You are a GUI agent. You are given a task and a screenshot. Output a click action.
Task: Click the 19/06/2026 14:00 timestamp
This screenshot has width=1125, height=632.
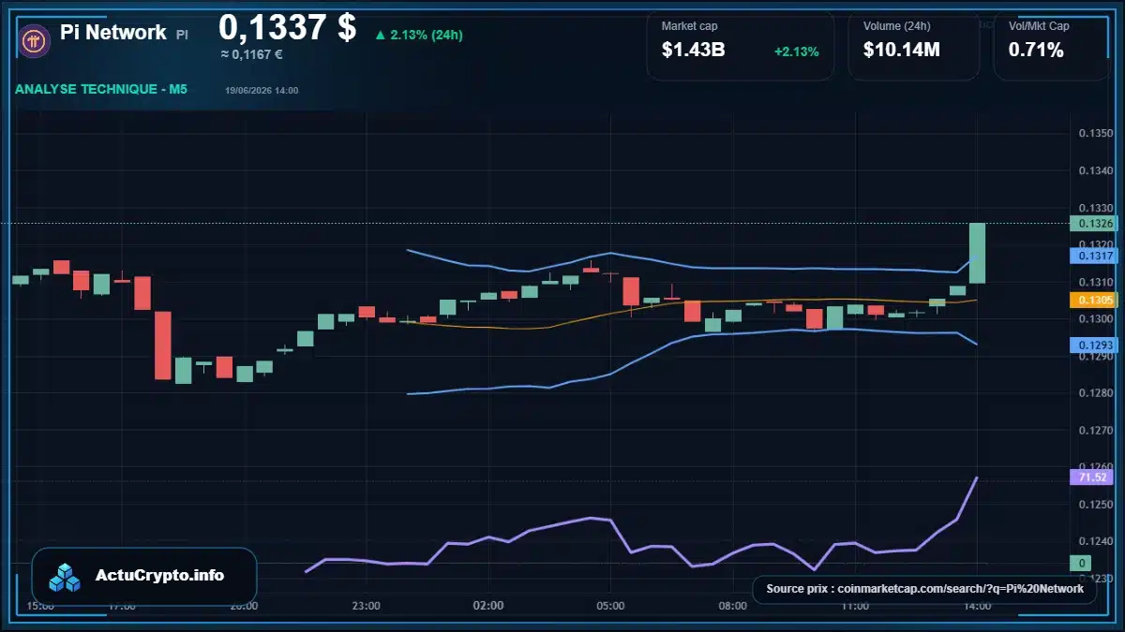pos(262,90)
